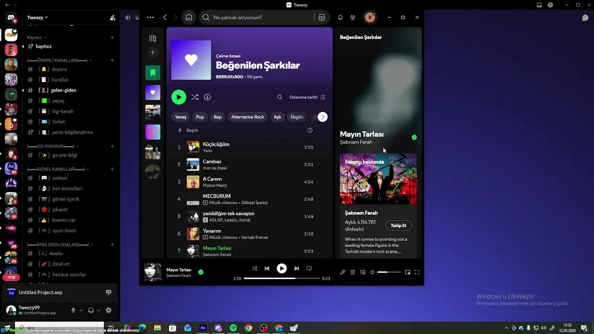Open microphone options arrow in Discord
Image resolution: width=594 pixels, height=334 pixels.
pyautogui.click(x=81, y=310)
